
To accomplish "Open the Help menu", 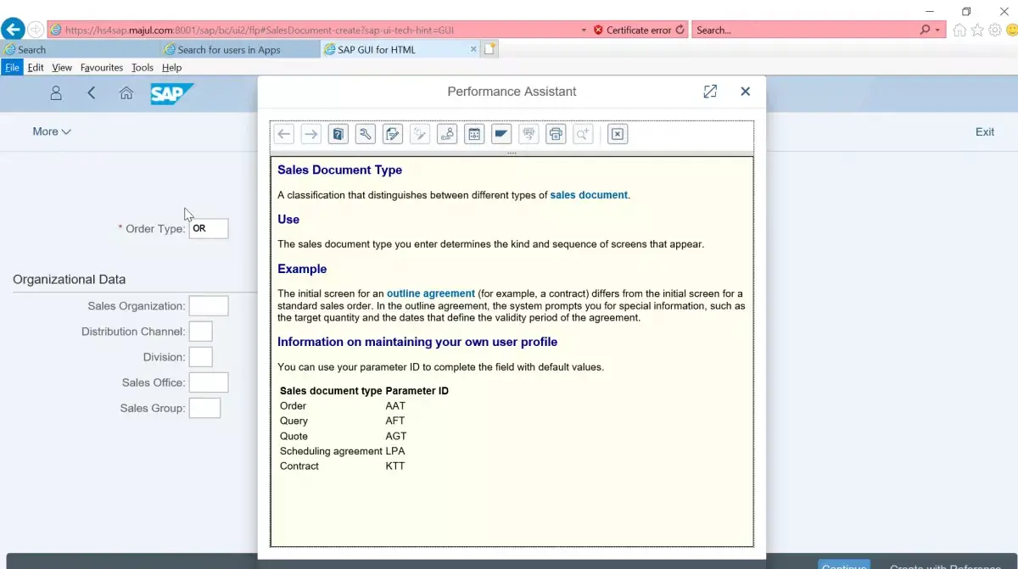I will pyautogui.click(x=171, y=68).
